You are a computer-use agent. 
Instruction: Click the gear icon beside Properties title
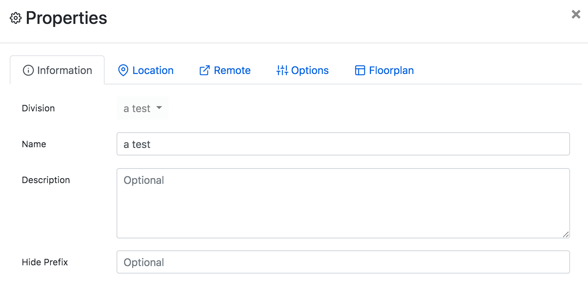(15, 18)
